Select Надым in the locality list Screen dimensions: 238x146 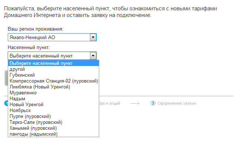(x=53, y=98)
